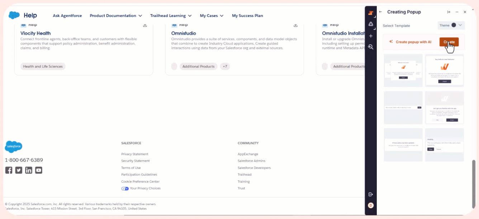Open the LinkedIn social icon
This screenshot has height=219, width=479.
[x=29, y=170]
